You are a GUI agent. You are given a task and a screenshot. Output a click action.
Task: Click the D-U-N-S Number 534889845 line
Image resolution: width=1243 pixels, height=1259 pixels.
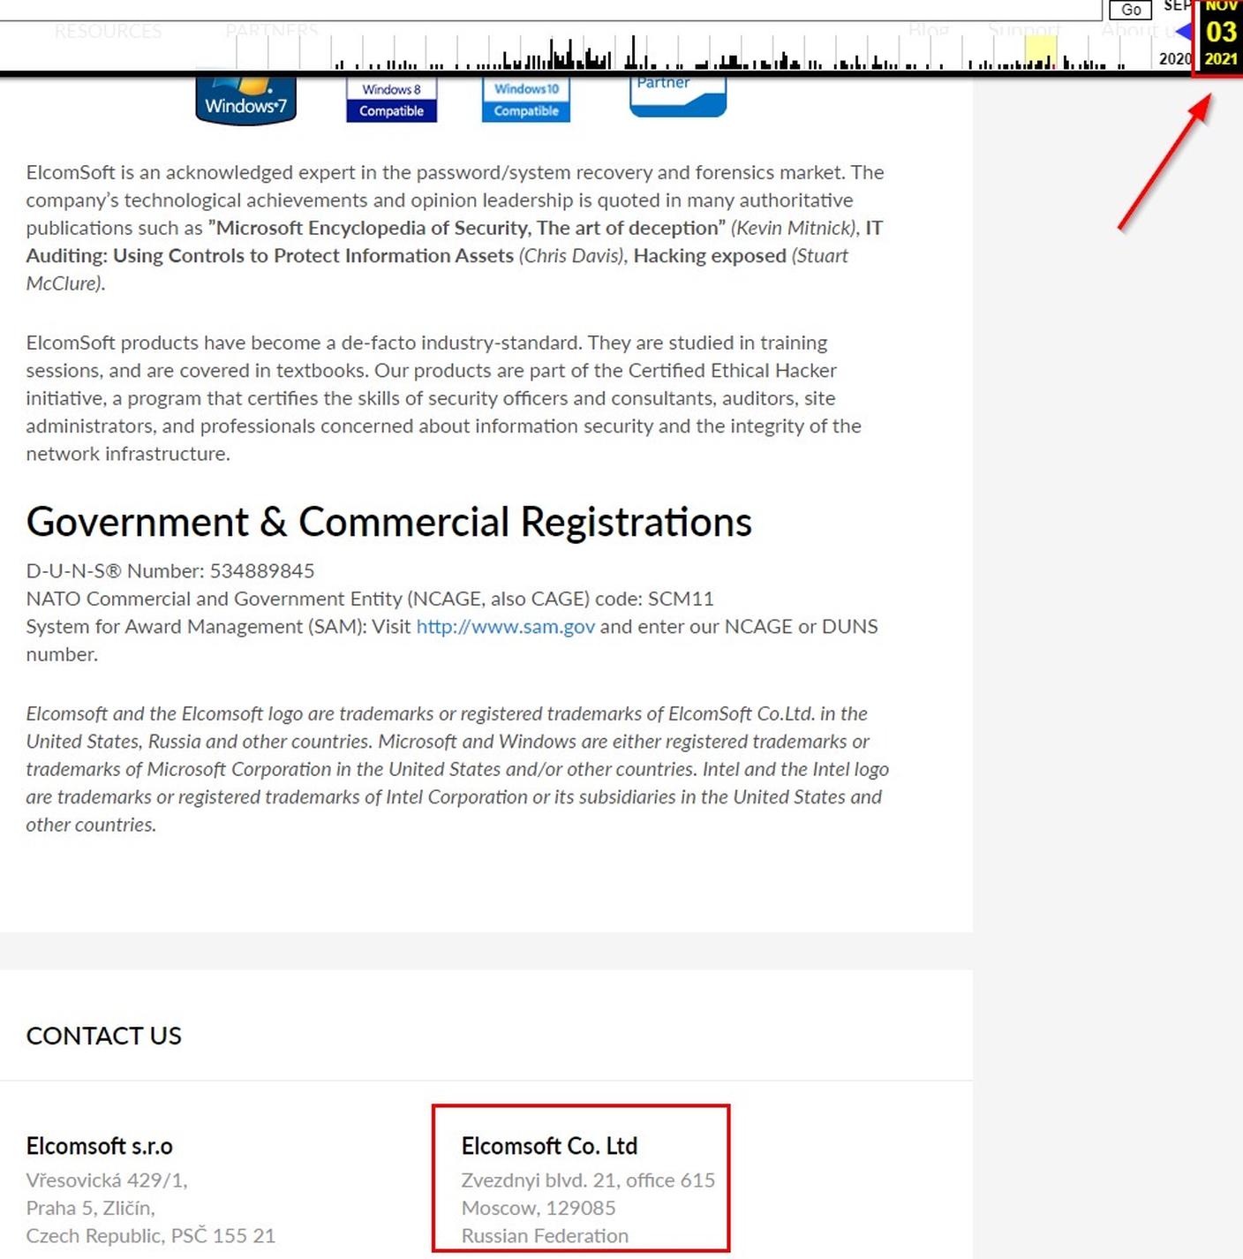tap(170, 570)
